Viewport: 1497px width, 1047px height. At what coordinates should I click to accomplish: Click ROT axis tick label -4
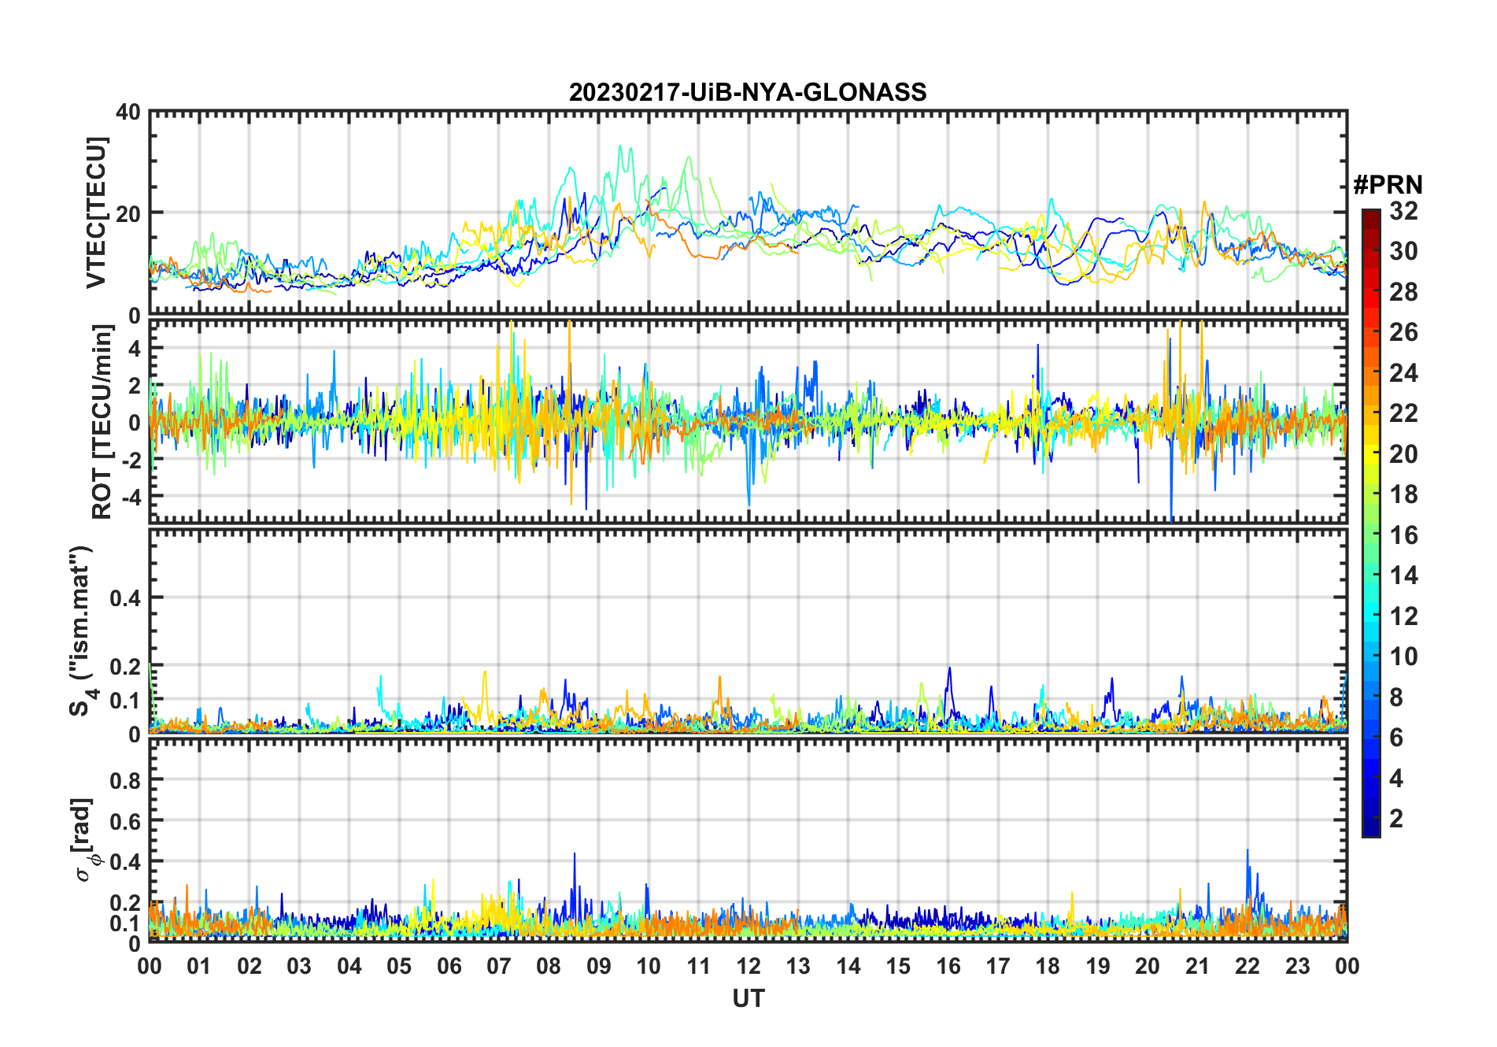[130, 497]
